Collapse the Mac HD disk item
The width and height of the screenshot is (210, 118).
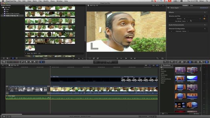(x=1, y=8)
